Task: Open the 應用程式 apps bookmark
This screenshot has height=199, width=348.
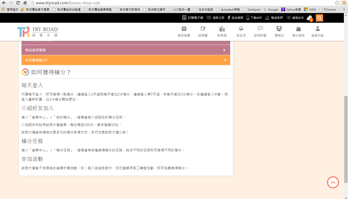Action: pos(10,10)
